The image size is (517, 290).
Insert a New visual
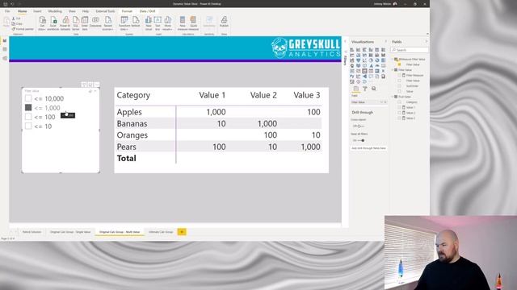click(x=149, y=23)
